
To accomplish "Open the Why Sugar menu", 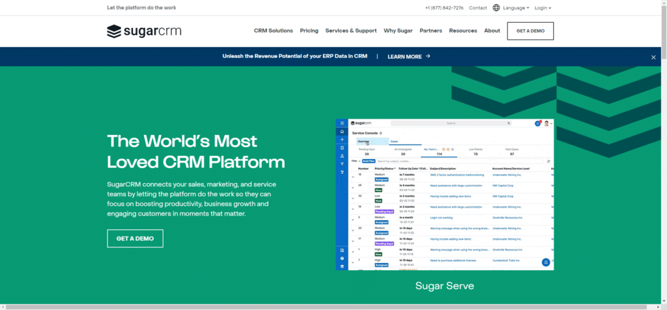I will click(398, 31).
